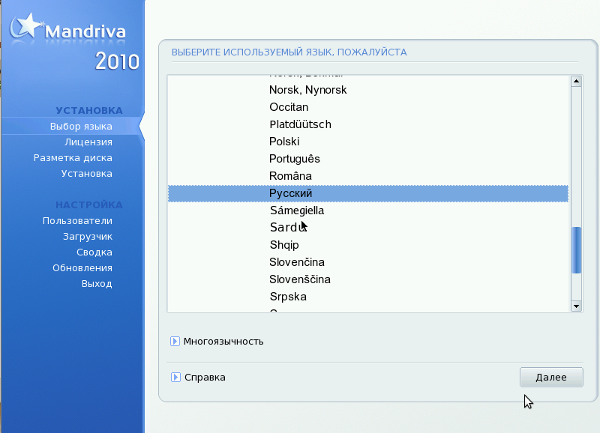Select Srpska language
The width and height of the screenshot is (600, 433).
(x=288, y=297)
